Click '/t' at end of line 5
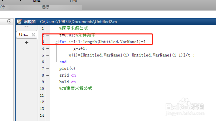216x121 pixels. pos(188,55)
